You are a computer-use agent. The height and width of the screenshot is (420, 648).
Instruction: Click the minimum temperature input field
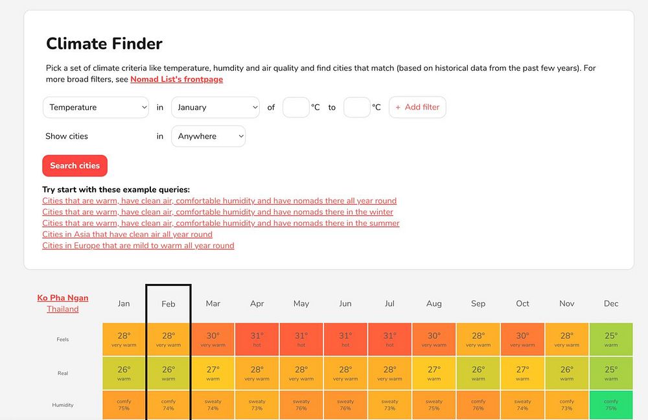[295, 108]
